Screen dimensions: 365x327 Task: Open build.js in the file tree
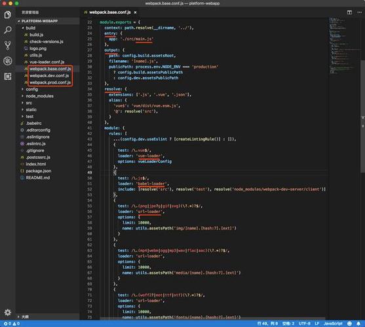[x=48, y=35]
